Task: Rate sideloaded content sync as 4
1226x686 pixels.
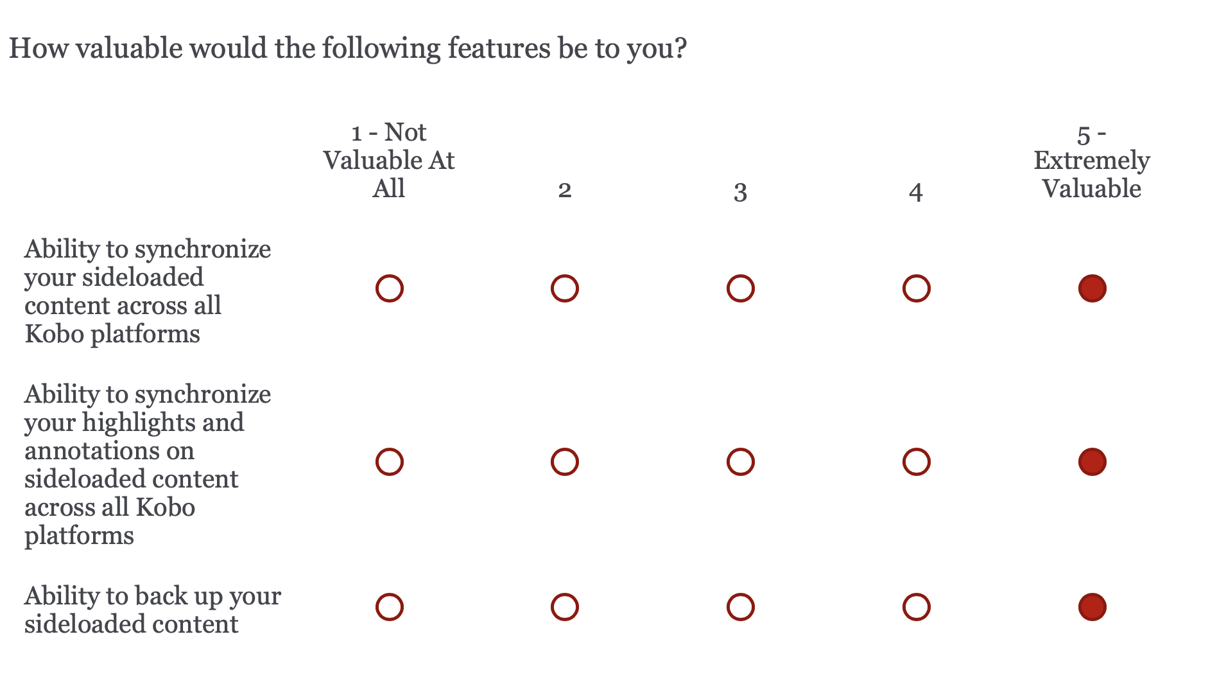Action: 916,288
